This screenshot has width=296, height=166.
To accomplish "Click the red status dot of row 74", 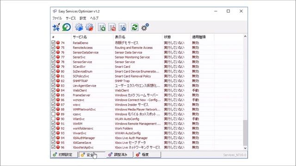I will 58,43.
